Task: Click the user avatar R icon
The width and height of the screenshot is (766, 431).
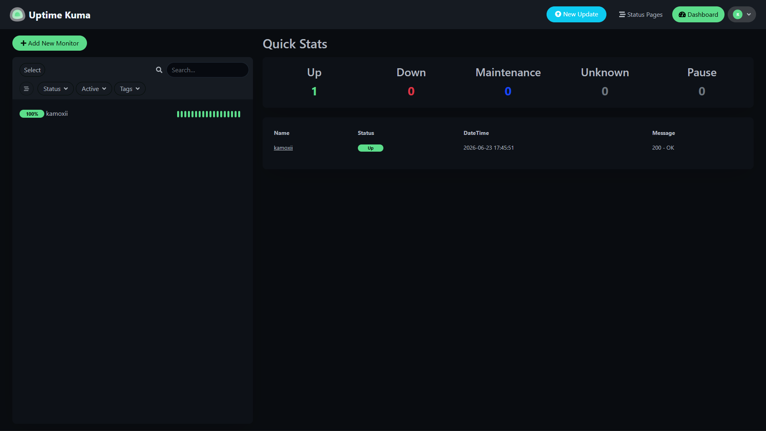Action: (x=738, y=14)
